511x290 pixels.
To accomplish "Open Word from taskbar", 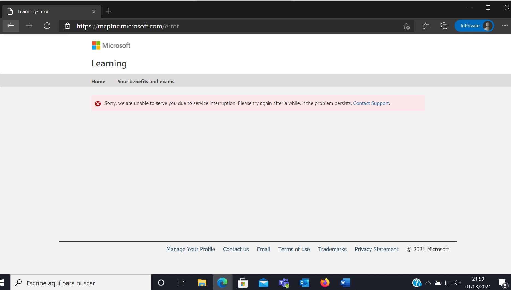I will pyautogui.click(x=345, y=283).
